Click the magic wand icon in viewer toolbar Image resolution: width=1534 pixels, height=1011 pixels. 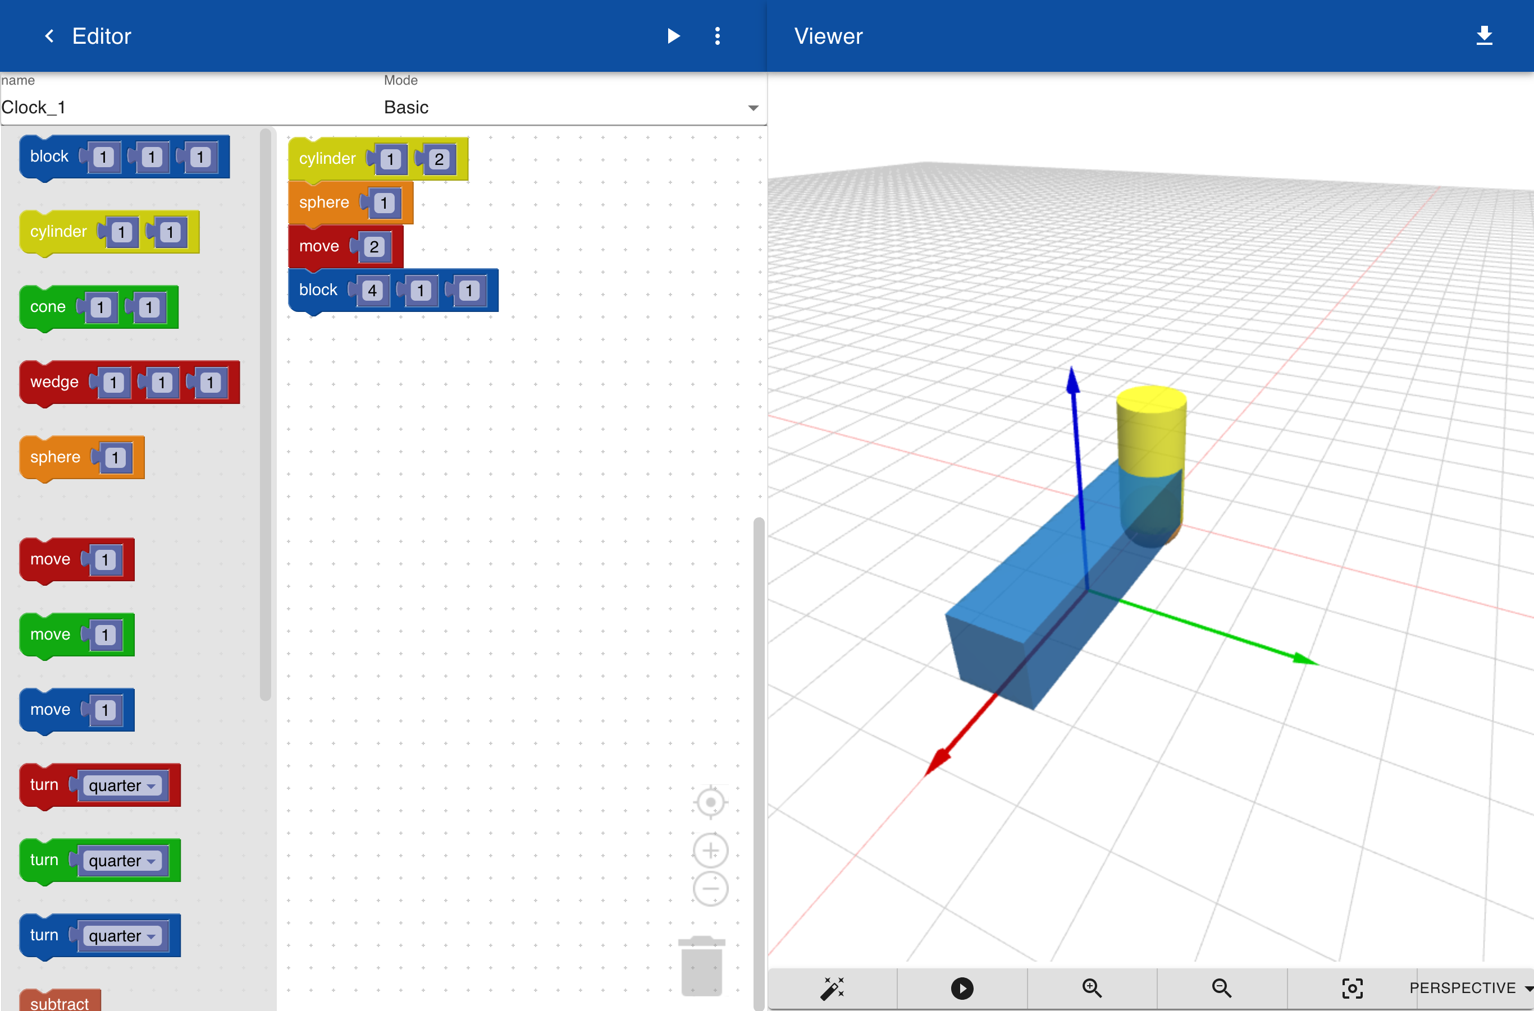832,988
